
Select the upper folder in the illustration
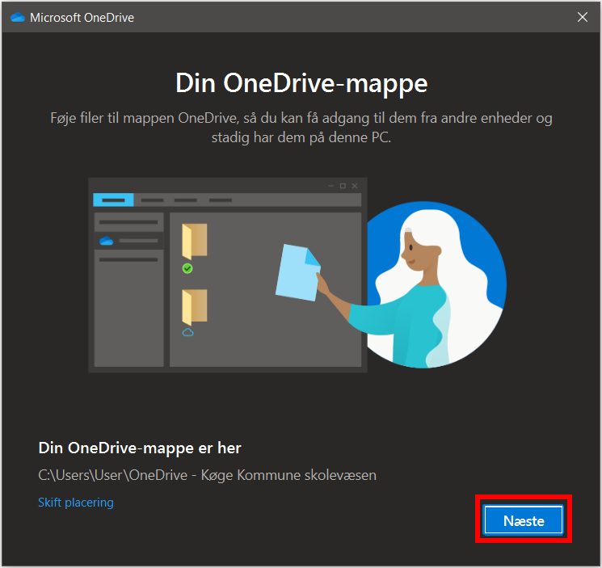tap(194, 242)
